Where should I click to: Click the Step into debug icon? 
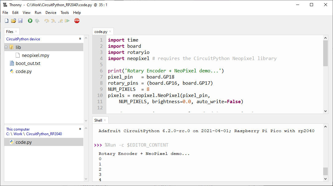point(54,21)
